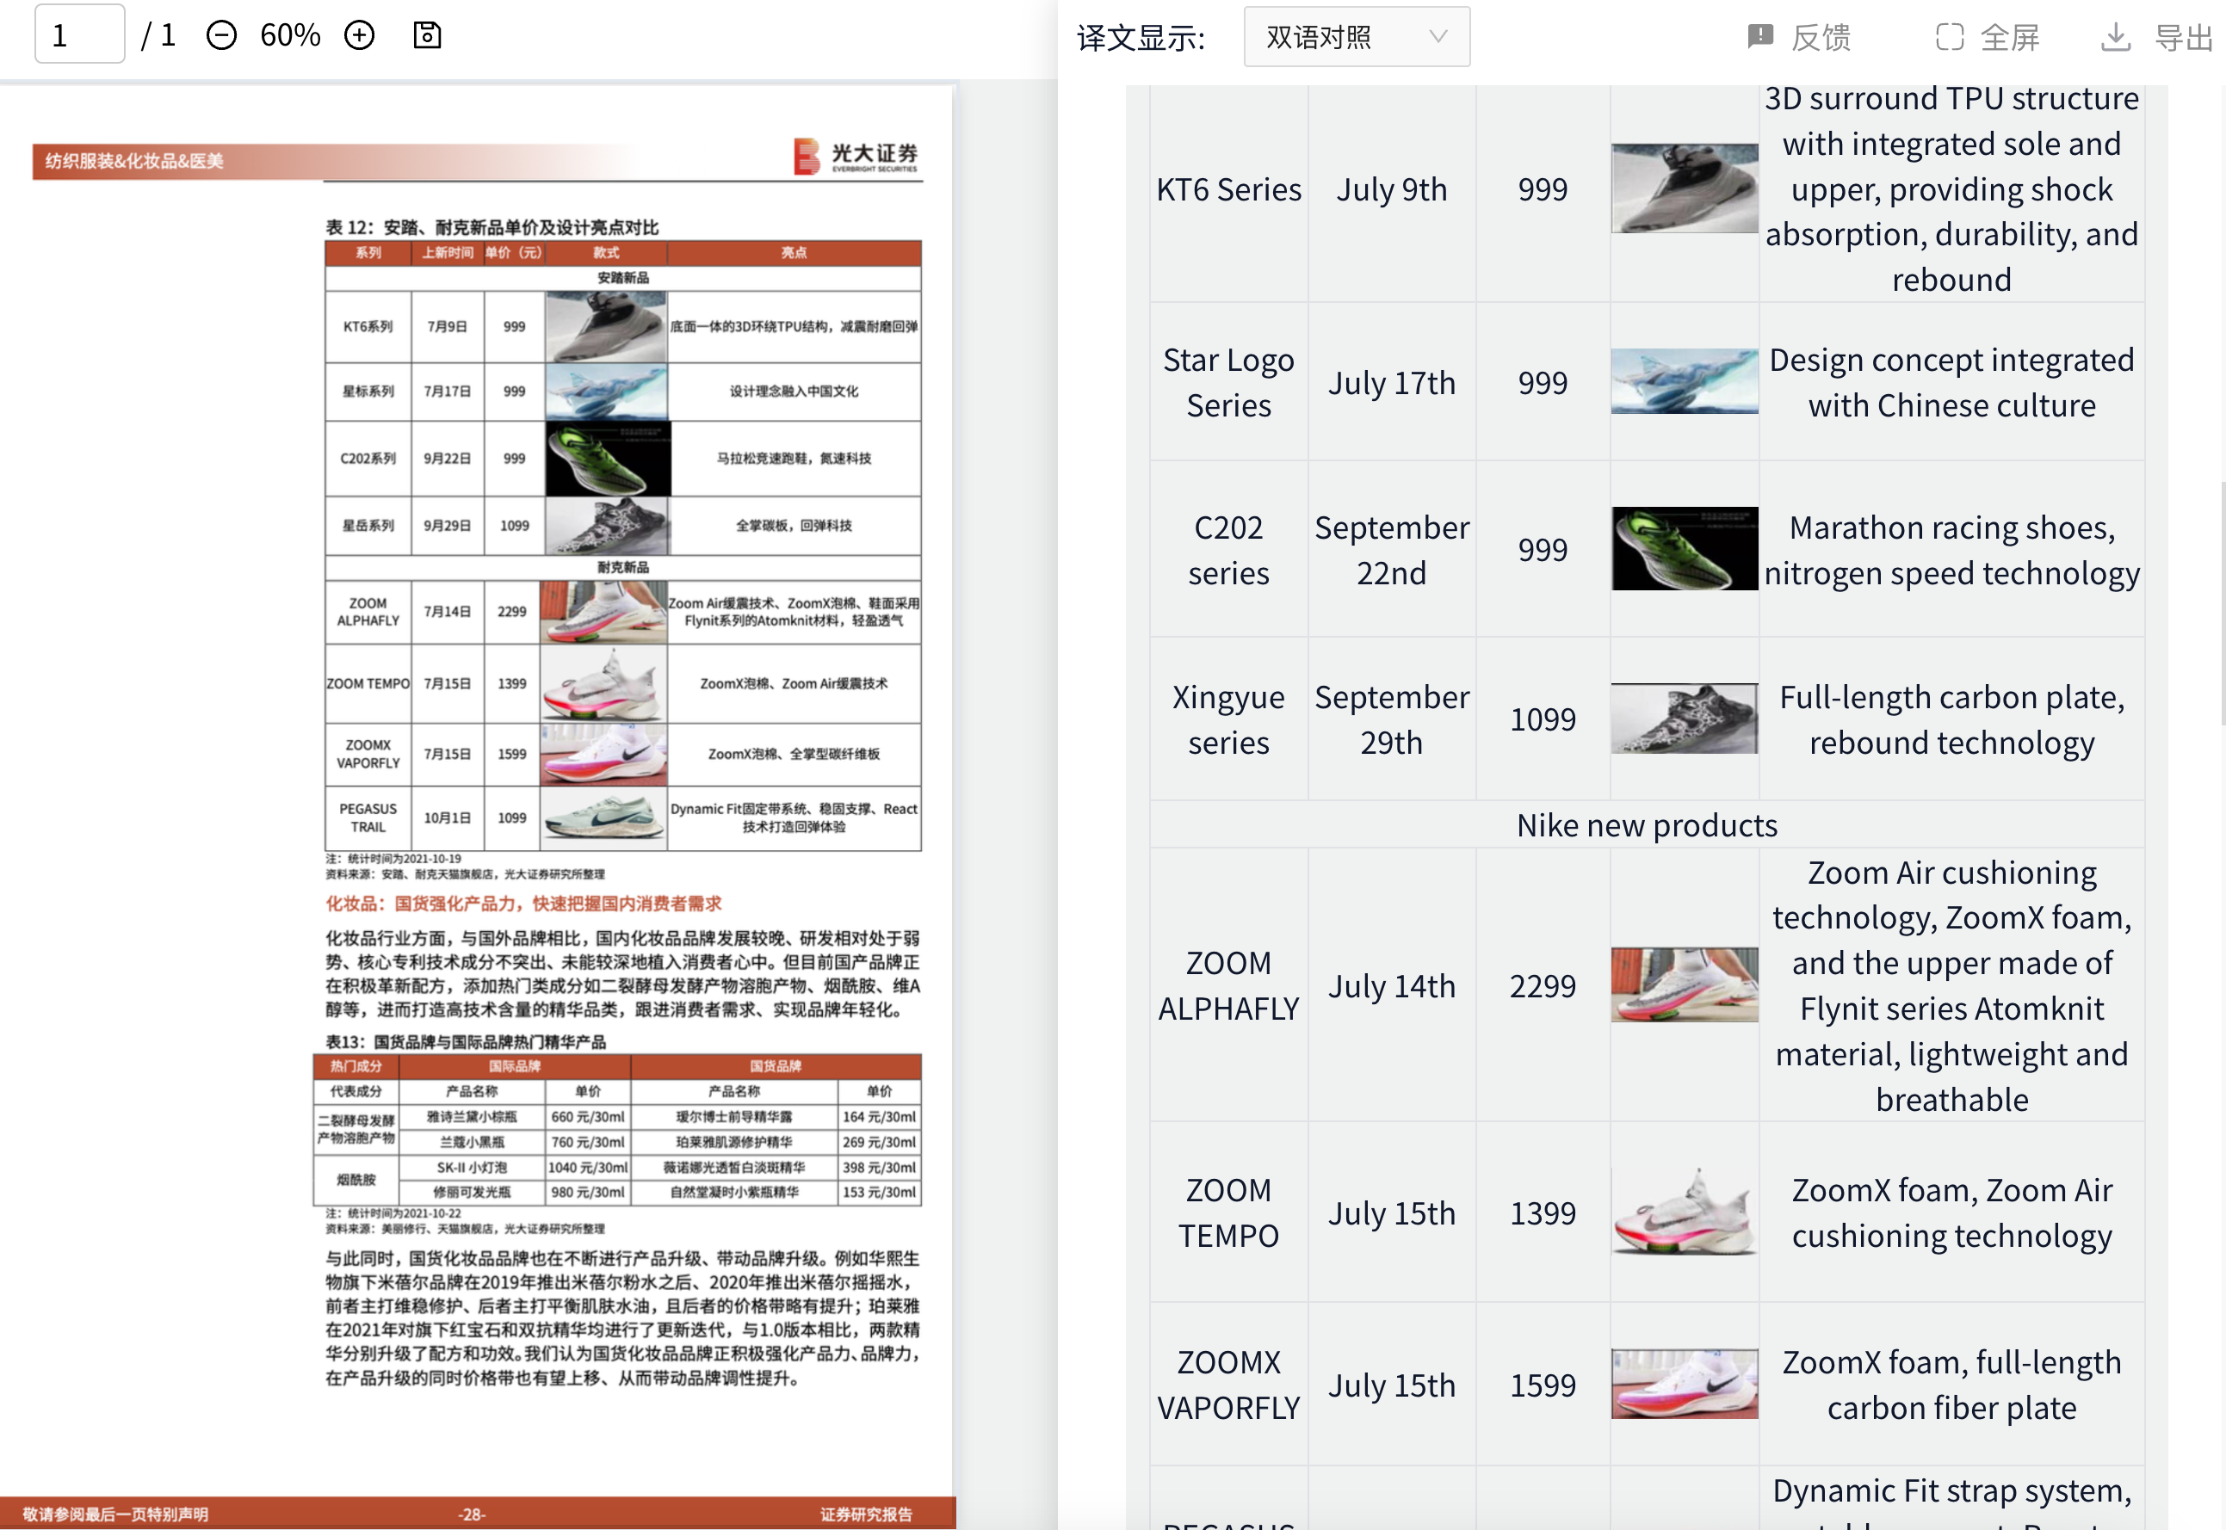Viewport: 2226px width, 1530px height.
Task: Click the ZOOMX VAPORFLY shoe thumbnail in translation
Action: 1685,1385
